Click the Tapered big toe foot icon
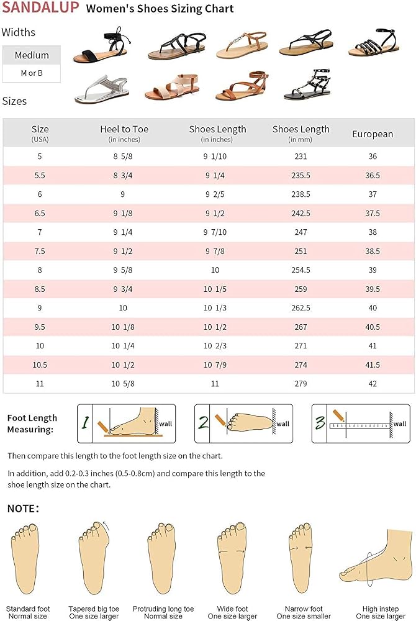This screenshot has height=621, width=416. [x=94, y=558]
